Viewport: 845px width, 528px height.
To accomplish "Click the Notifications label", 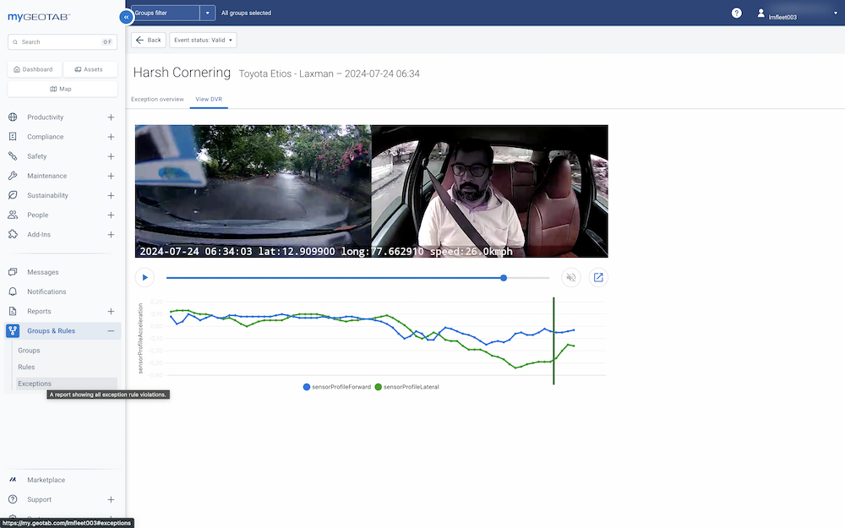I will pos(46,291).
